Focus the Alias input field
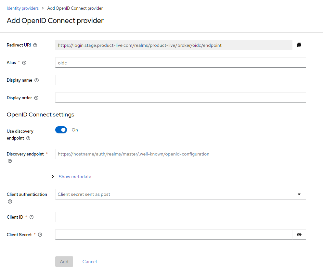 pos(180,62)
